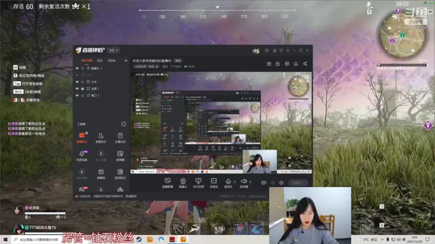Select the 全屏 1 source row
Viewport: 435px width, 244px height.
[x=102, y=88]
